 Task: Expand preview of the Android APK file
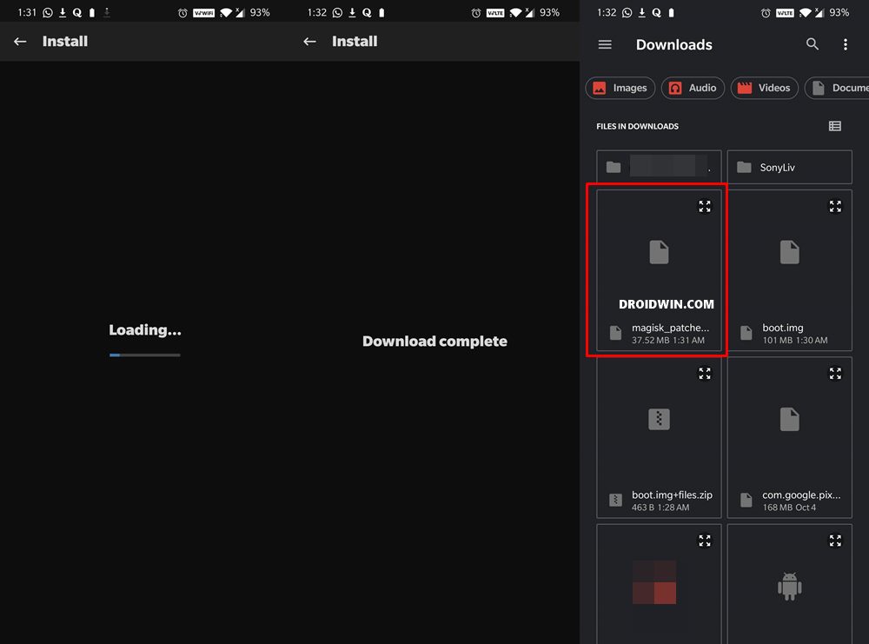click(x=835, y=541)
